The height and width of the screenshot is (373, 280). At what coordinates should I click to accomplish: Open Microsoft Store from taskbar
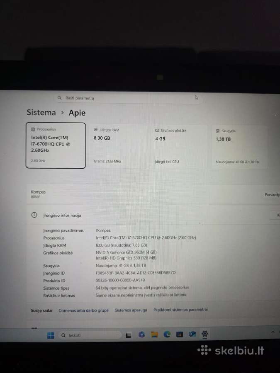[180, 334]
